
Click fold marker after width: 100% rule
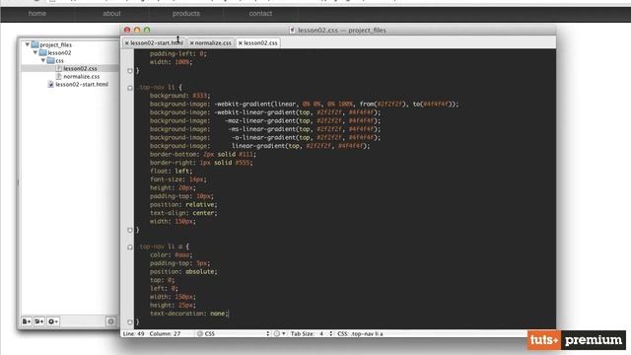(x=130, y=71)
